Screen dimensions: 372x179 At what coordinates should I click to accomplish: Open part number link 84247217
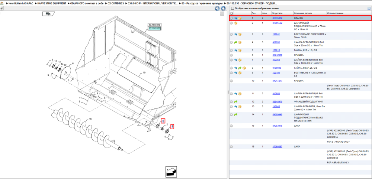coord(277,81)
